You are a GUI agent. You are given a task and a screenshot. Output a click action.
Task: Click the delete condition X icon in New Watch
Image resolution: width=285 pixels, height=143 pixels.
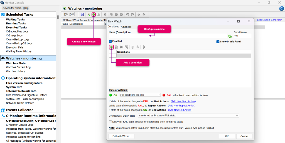(121, 47)
